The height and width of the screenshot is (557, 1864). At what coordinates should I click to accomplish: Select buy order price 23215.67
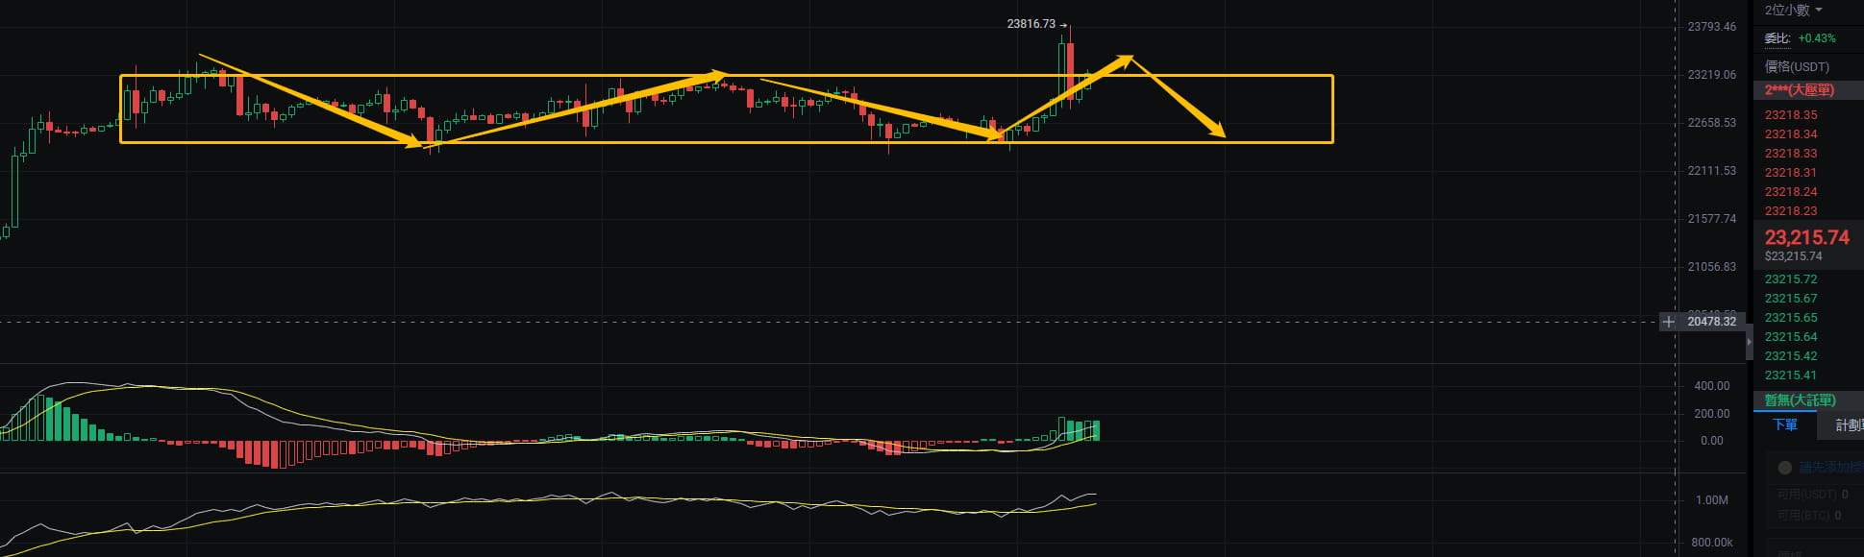(1791, 299)
